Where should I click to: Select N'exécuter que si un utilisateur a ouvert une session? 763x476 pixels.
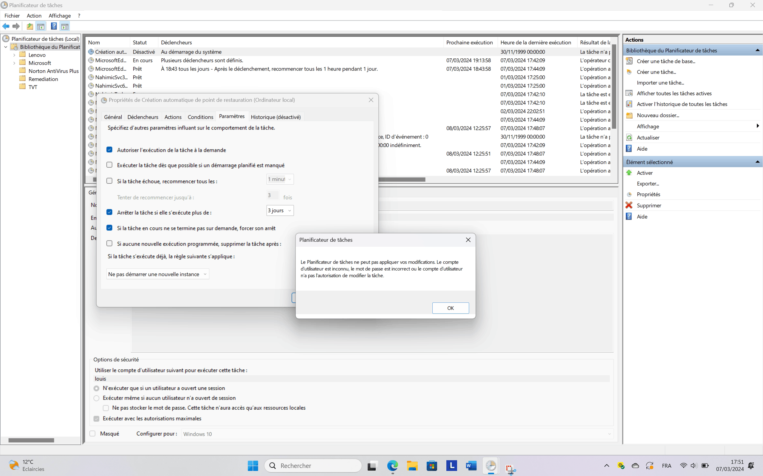click(97, 388)
